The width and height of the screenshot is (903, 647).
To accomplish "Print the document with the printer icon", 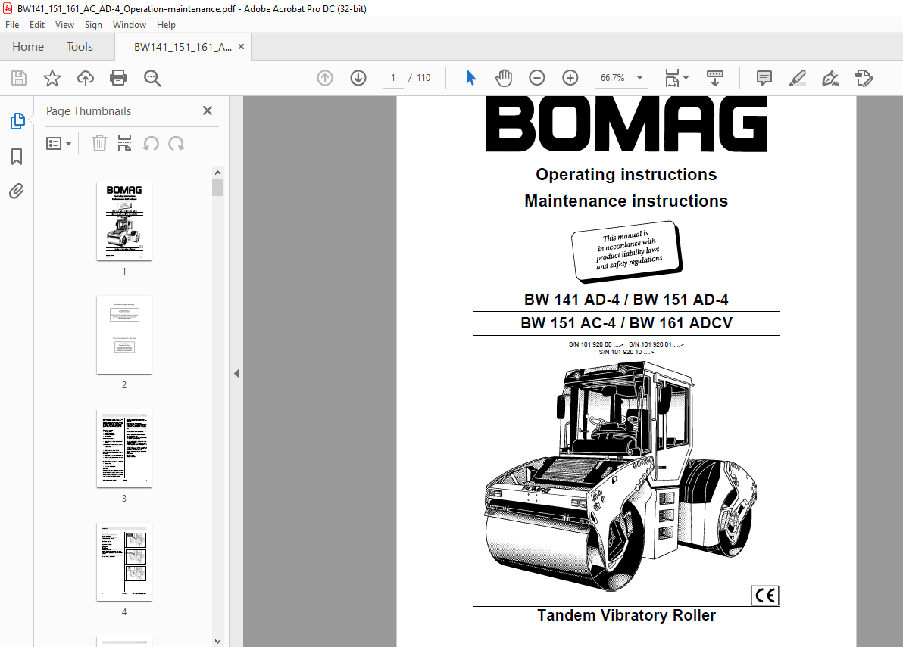I will click(118, 78).
